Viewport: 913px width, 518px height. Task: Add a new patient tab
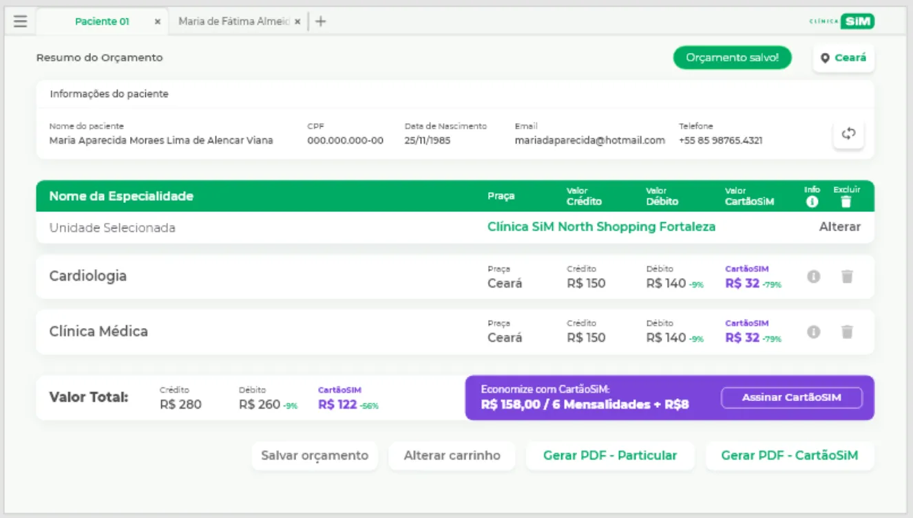(321, 21)
